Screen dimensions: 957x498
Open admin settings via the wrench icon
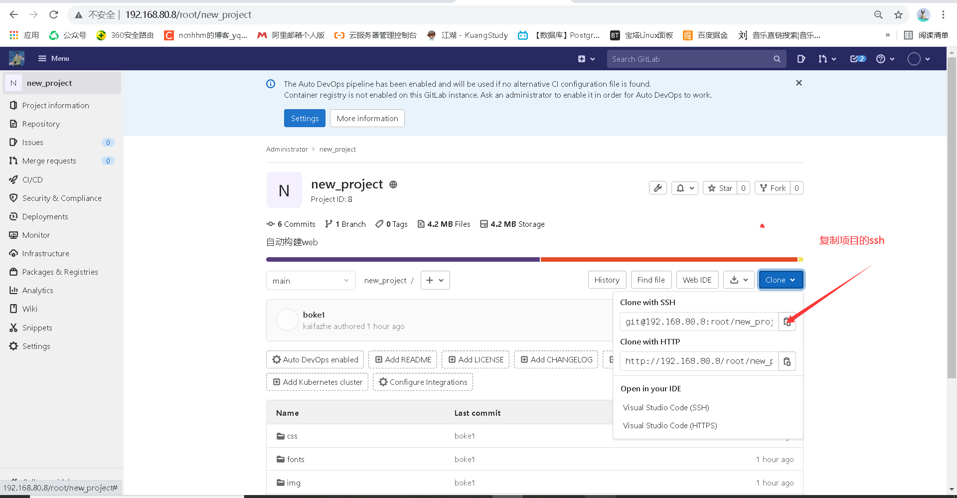pos(657,188)
